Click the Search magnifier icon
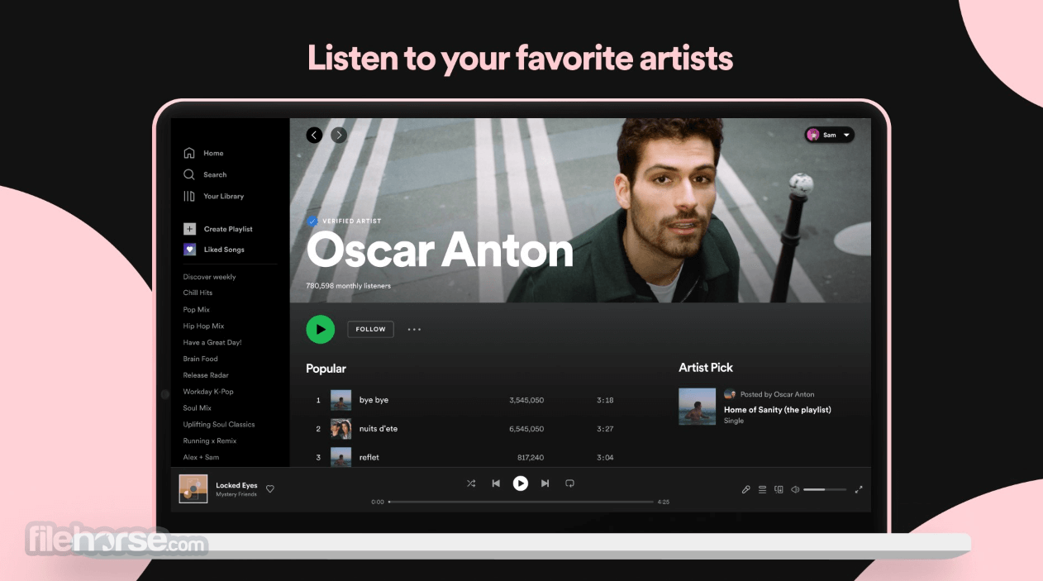The image size is (1043, 581). [189, 174]
